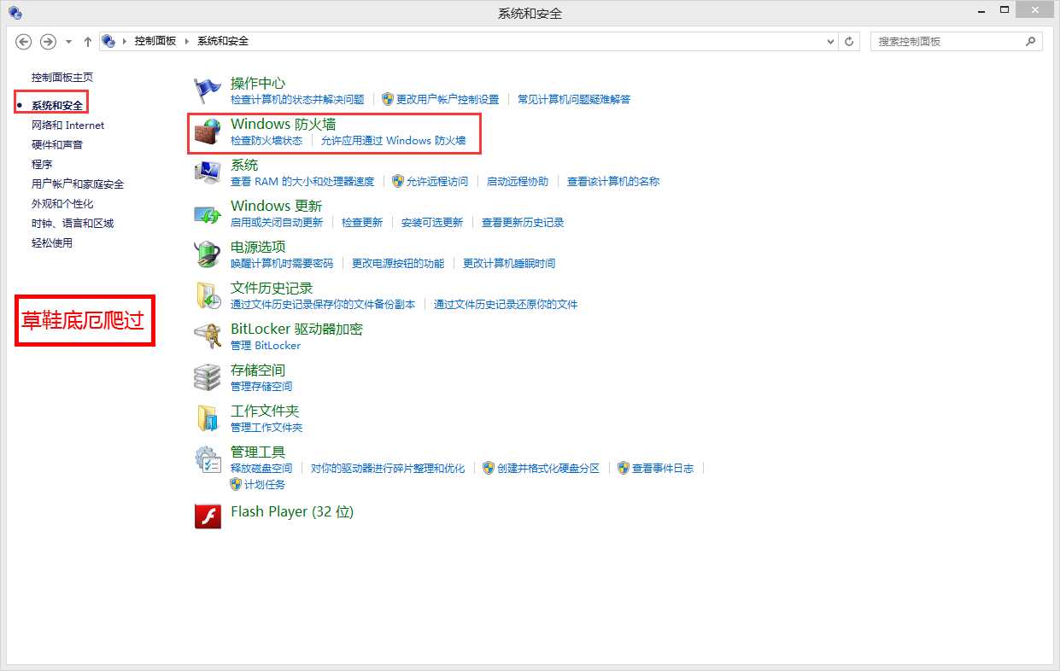Click 查看更新历史记录 link
1060x671 pixels.
[523, 222]
